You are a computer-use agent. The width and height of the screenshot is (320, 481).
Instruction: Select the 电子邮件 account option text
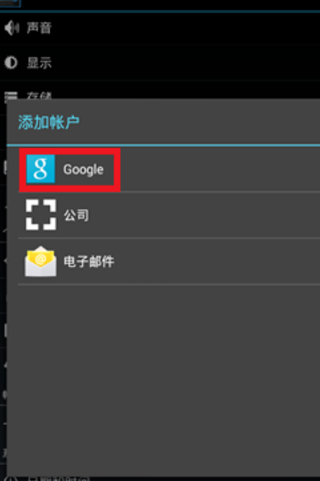[x=89, y=261]
